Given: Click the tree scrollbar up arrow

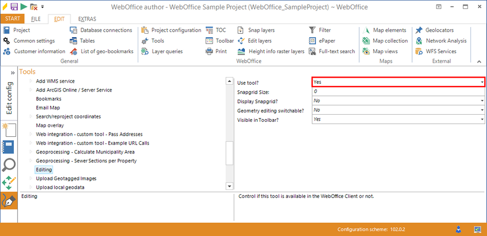Looking at the screenshot, I should [229, 81].
